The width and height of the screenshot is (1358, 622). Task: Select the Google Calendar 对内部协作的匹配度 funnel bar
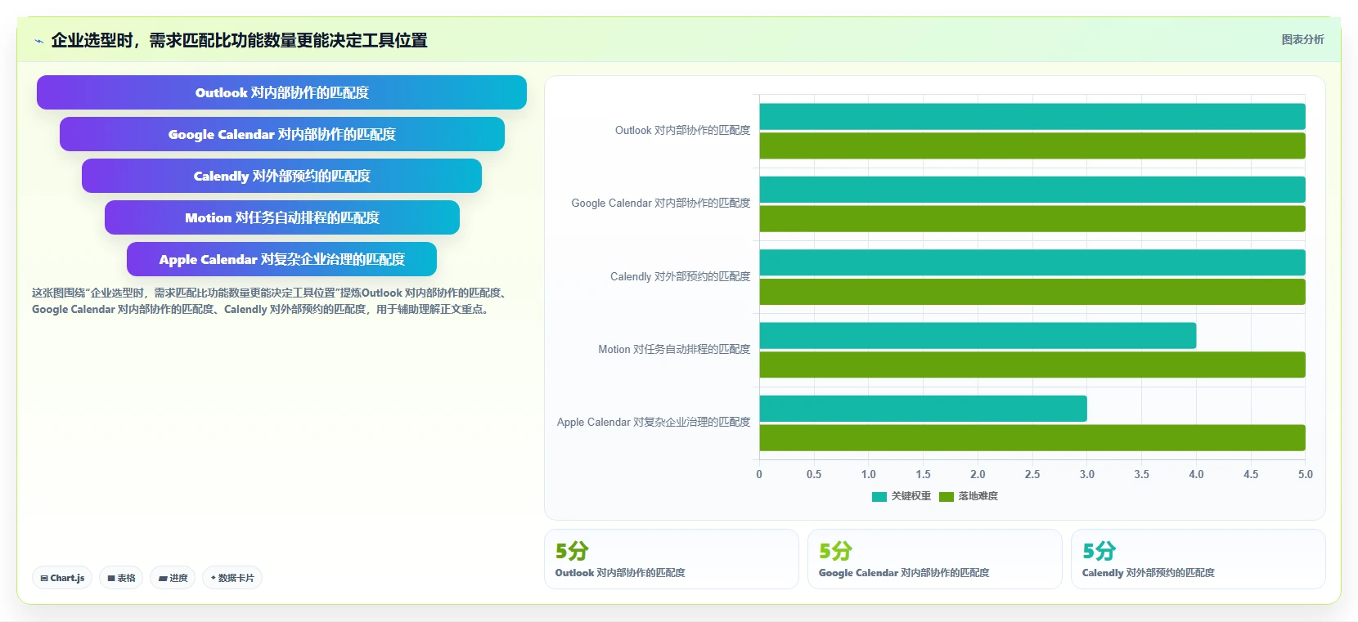coord(281,134)
